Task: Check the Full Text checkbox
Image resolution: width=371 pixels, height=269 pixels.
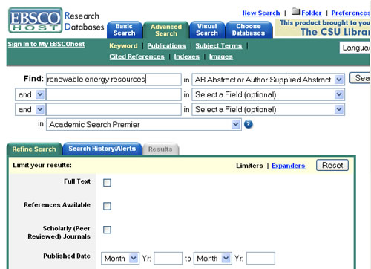Action: (x=107, y=183)
